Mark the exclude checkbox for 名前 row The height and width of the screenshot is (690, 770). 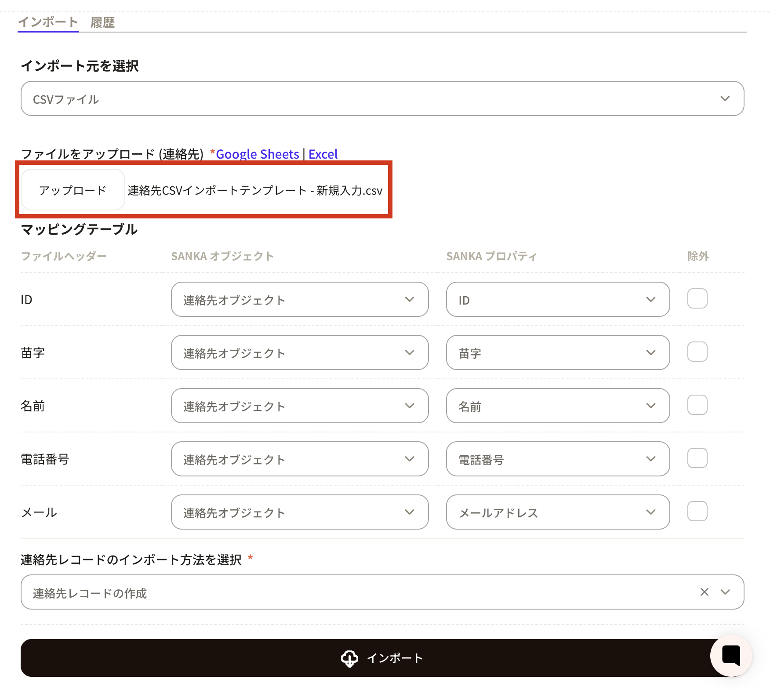[697, 405]
